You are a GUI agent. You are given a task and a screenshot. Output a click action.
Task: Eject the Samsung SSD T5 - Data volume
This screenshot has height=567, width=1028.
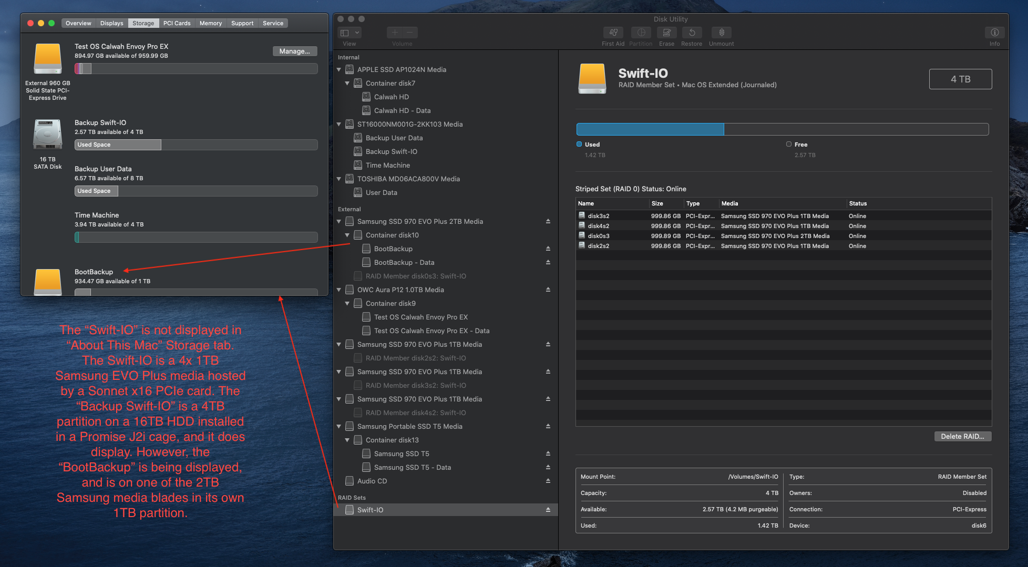click(548, 467)
